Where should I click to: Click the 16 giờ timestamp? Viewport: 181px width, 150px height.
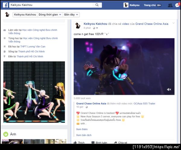point(80,107)
